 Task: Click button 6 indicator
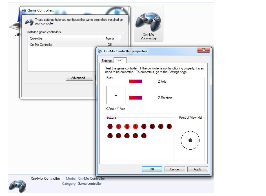(152, 127)
